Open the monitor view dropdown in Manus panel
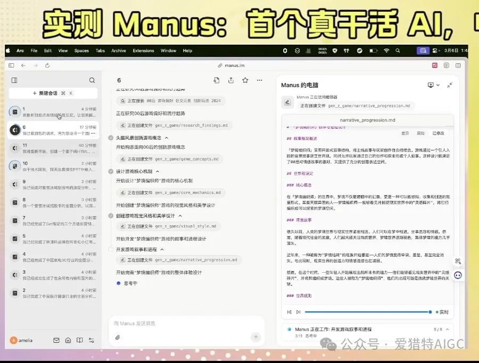The height and width of the screenshot is (363, 479). (433, 85)
